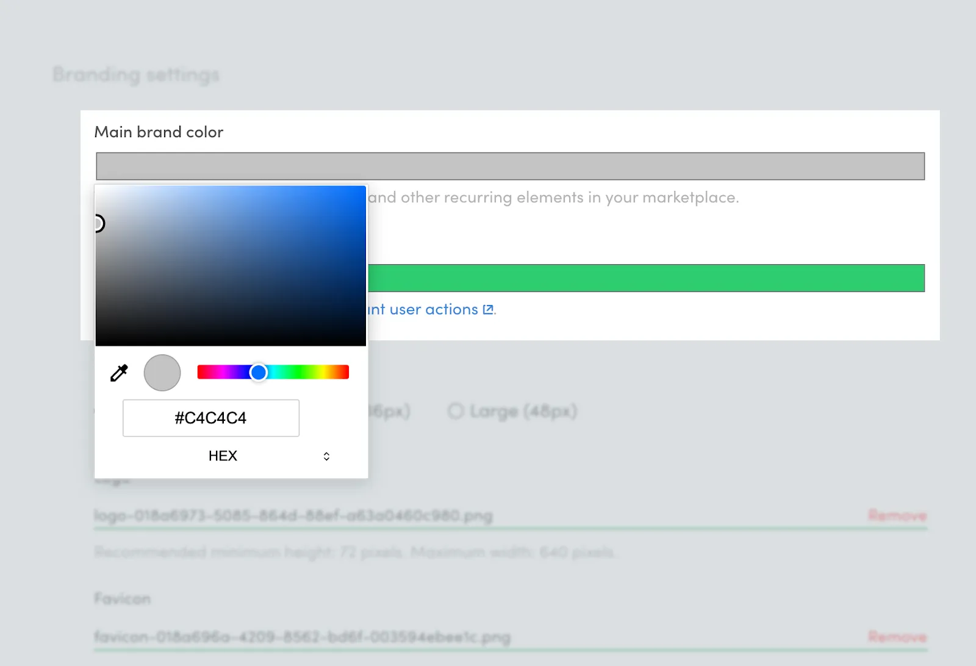Screen dimensions: 976x666
Task: Remove the favicon png file
Action: click(x=897, y=637)
